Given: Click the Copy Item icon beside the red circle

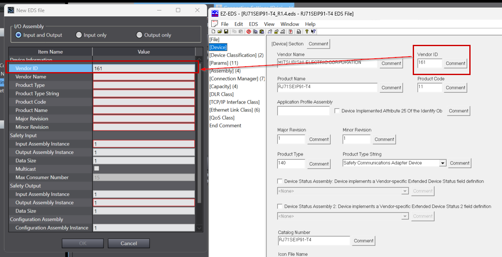Looking at the screenshot, I should click(x=255, y=31).
